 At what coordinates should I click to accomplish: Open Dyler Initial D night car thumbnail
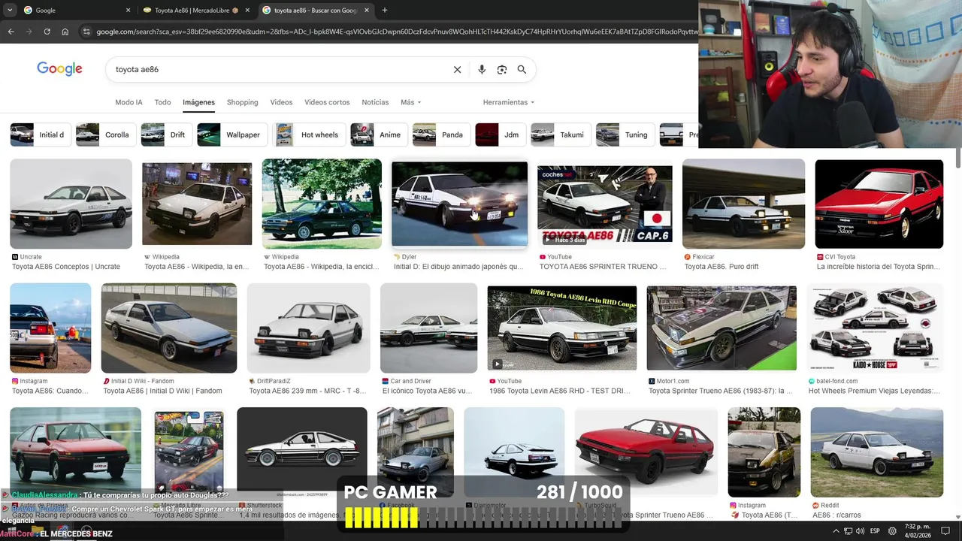(459, 204)
